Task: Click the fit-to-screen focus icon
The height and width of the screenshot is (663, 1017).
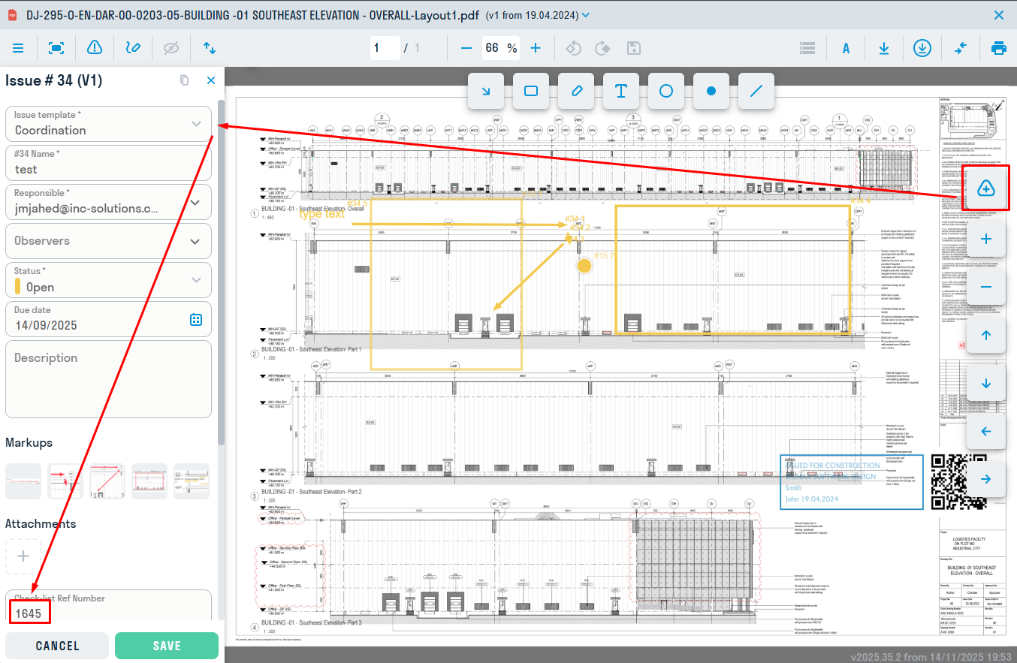Action: 56,48
